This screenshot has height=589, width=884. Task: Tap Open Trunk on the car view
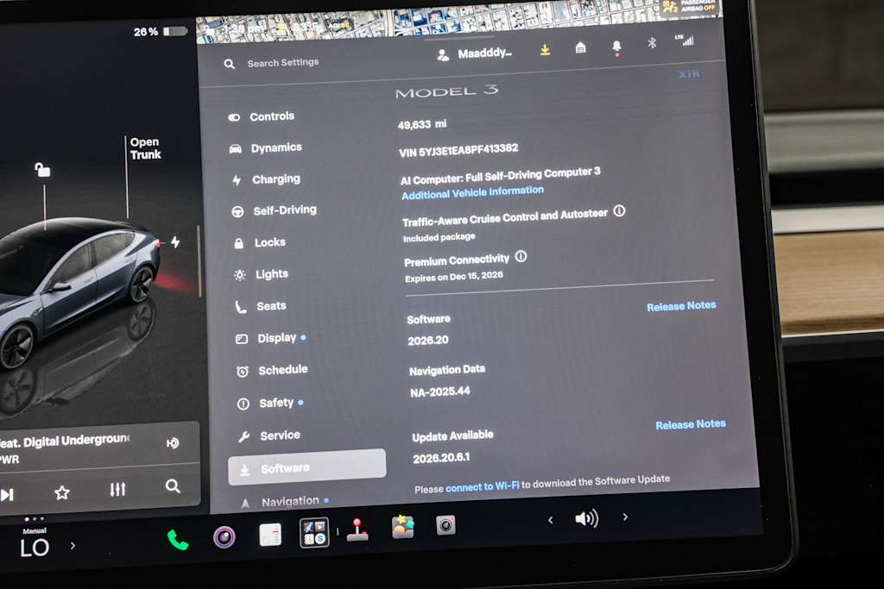pyautogui.click(x=145, y=148)
